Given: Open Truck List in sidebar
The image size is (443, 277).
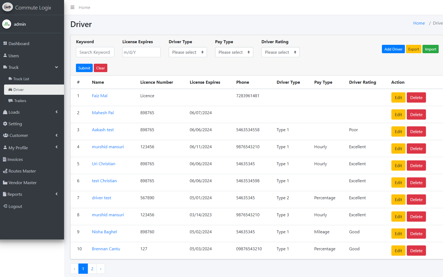Looking at the screenshot, I should [21, 79].
